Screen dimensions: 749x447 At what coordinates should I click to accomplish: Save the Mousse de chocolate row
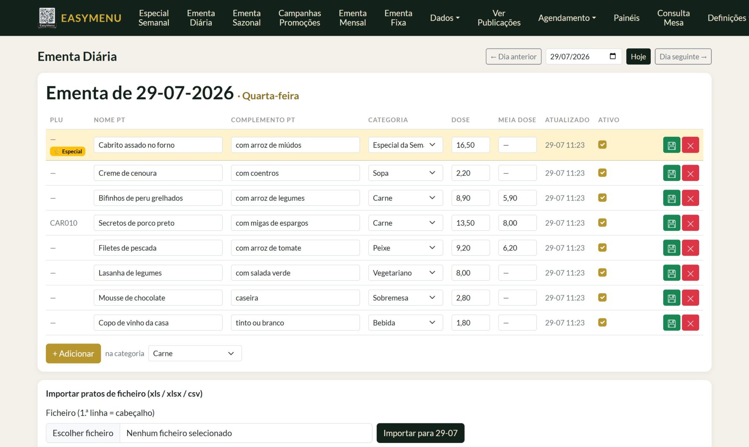tap(671, 298)
